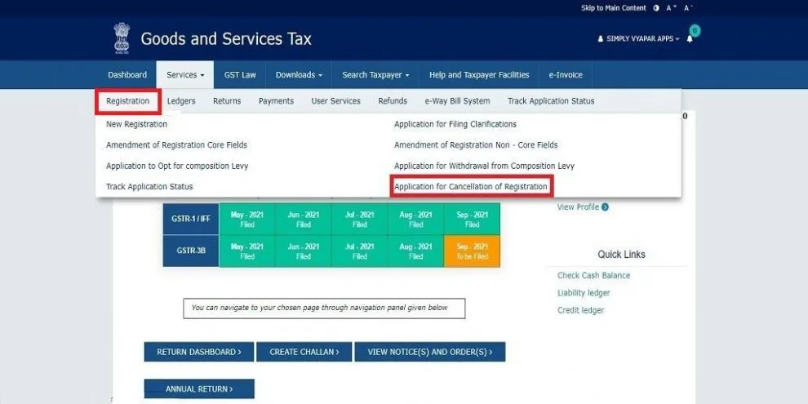Choose Application for Cancellation of Registration
The height and width of the screenshot is (404, 808).
pyautogui.click(x=471, y=187)
